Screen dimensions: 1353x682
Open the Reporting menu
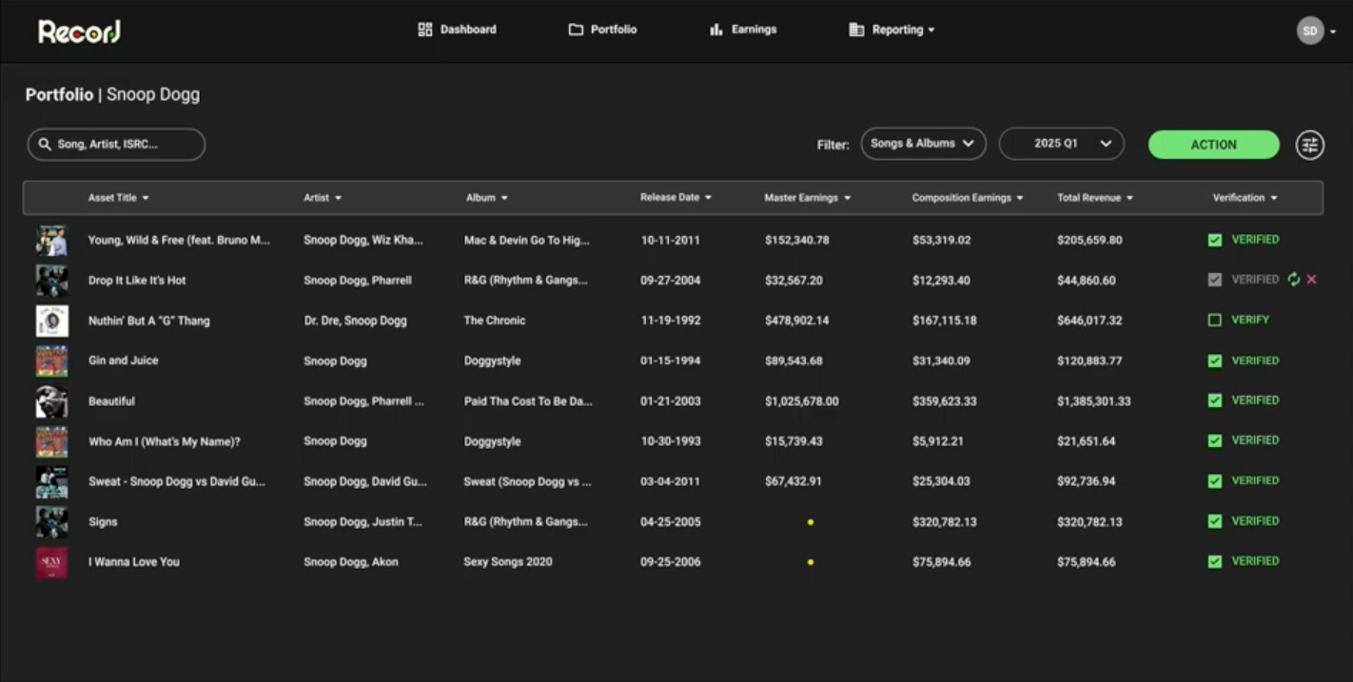tap(892, 29)
